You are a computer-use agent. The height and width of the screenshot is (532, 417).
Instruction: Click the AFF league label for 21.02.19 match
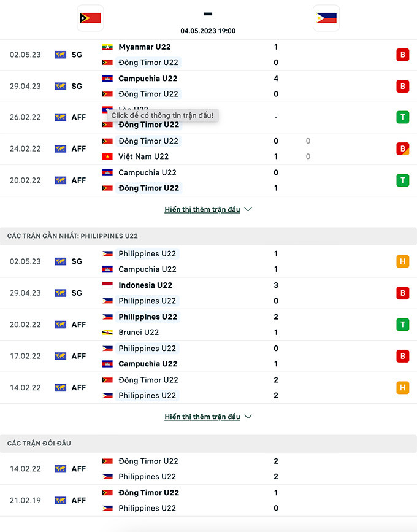click(x=78, y=501)
